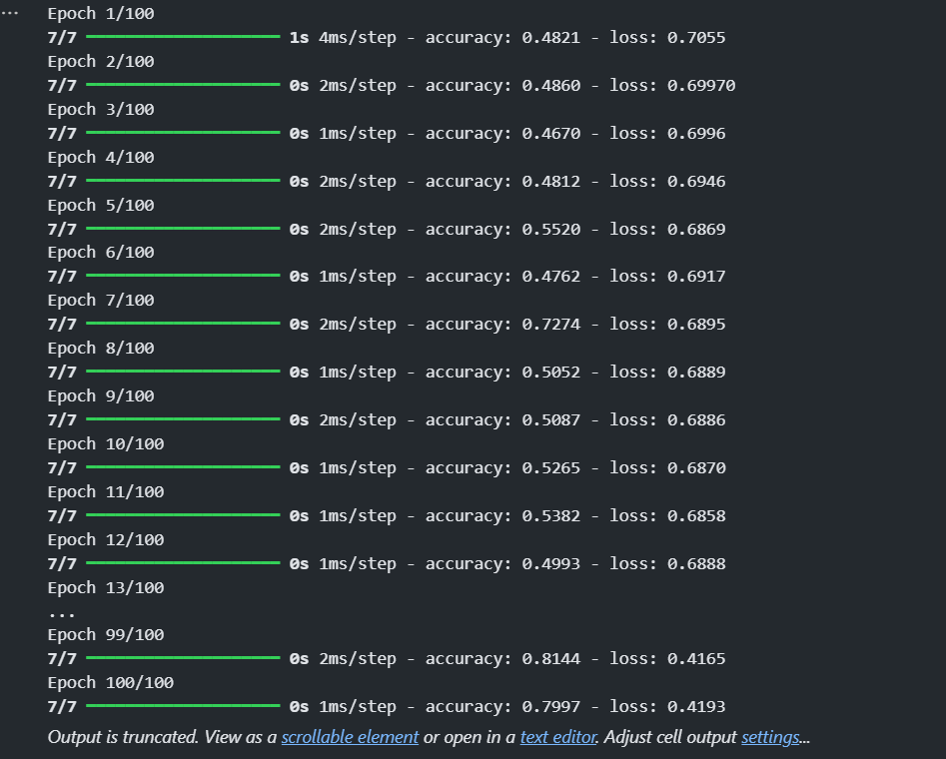Click the loss value 0.6870

coord(696,467)
